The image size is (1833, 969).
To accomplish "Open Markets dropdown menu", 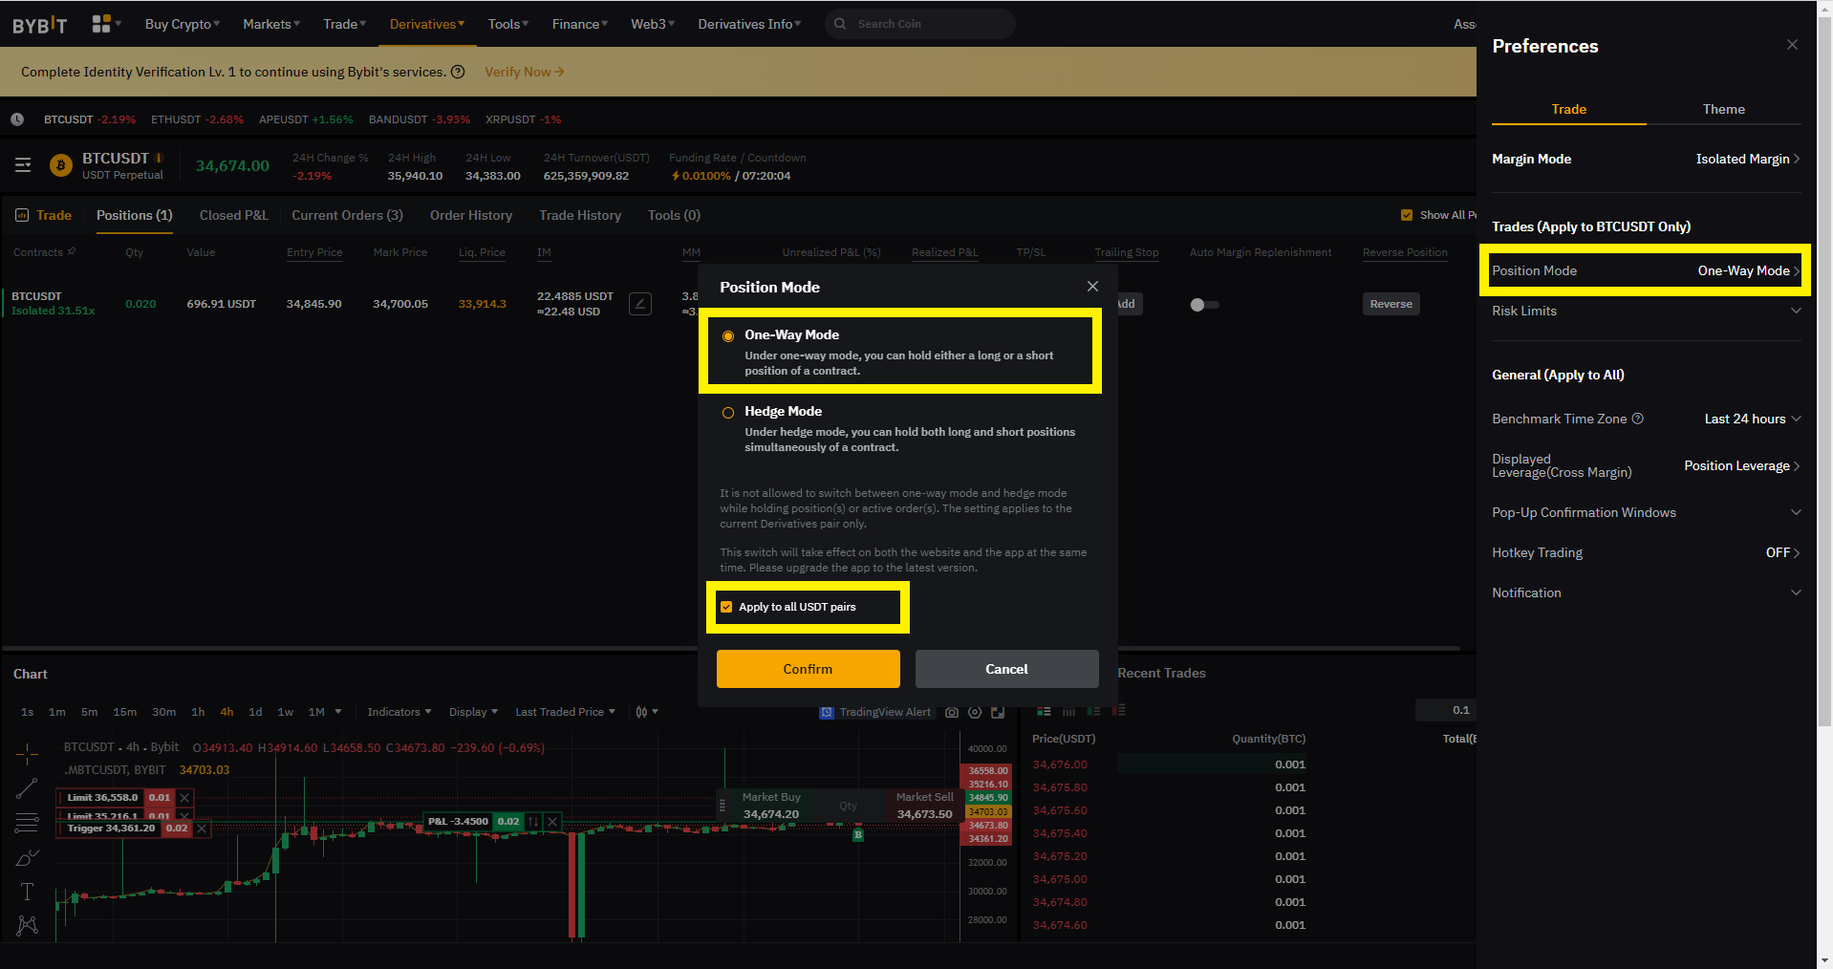I will pos(271,24).
